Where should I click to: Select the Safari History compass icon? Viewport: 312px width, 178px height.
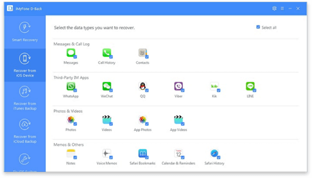pos(214,153)
